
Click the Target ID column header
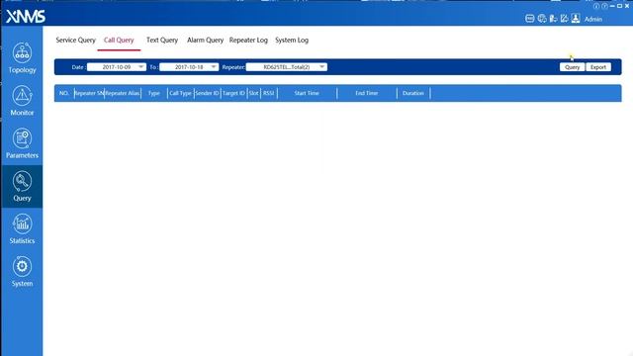233,93
